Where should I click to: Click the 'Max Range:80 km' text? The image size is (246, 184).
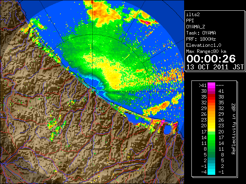(x=206, y=51)
